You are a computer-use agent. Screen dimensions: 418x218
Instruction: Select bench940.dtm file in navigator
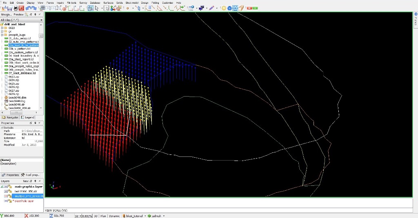17,97
